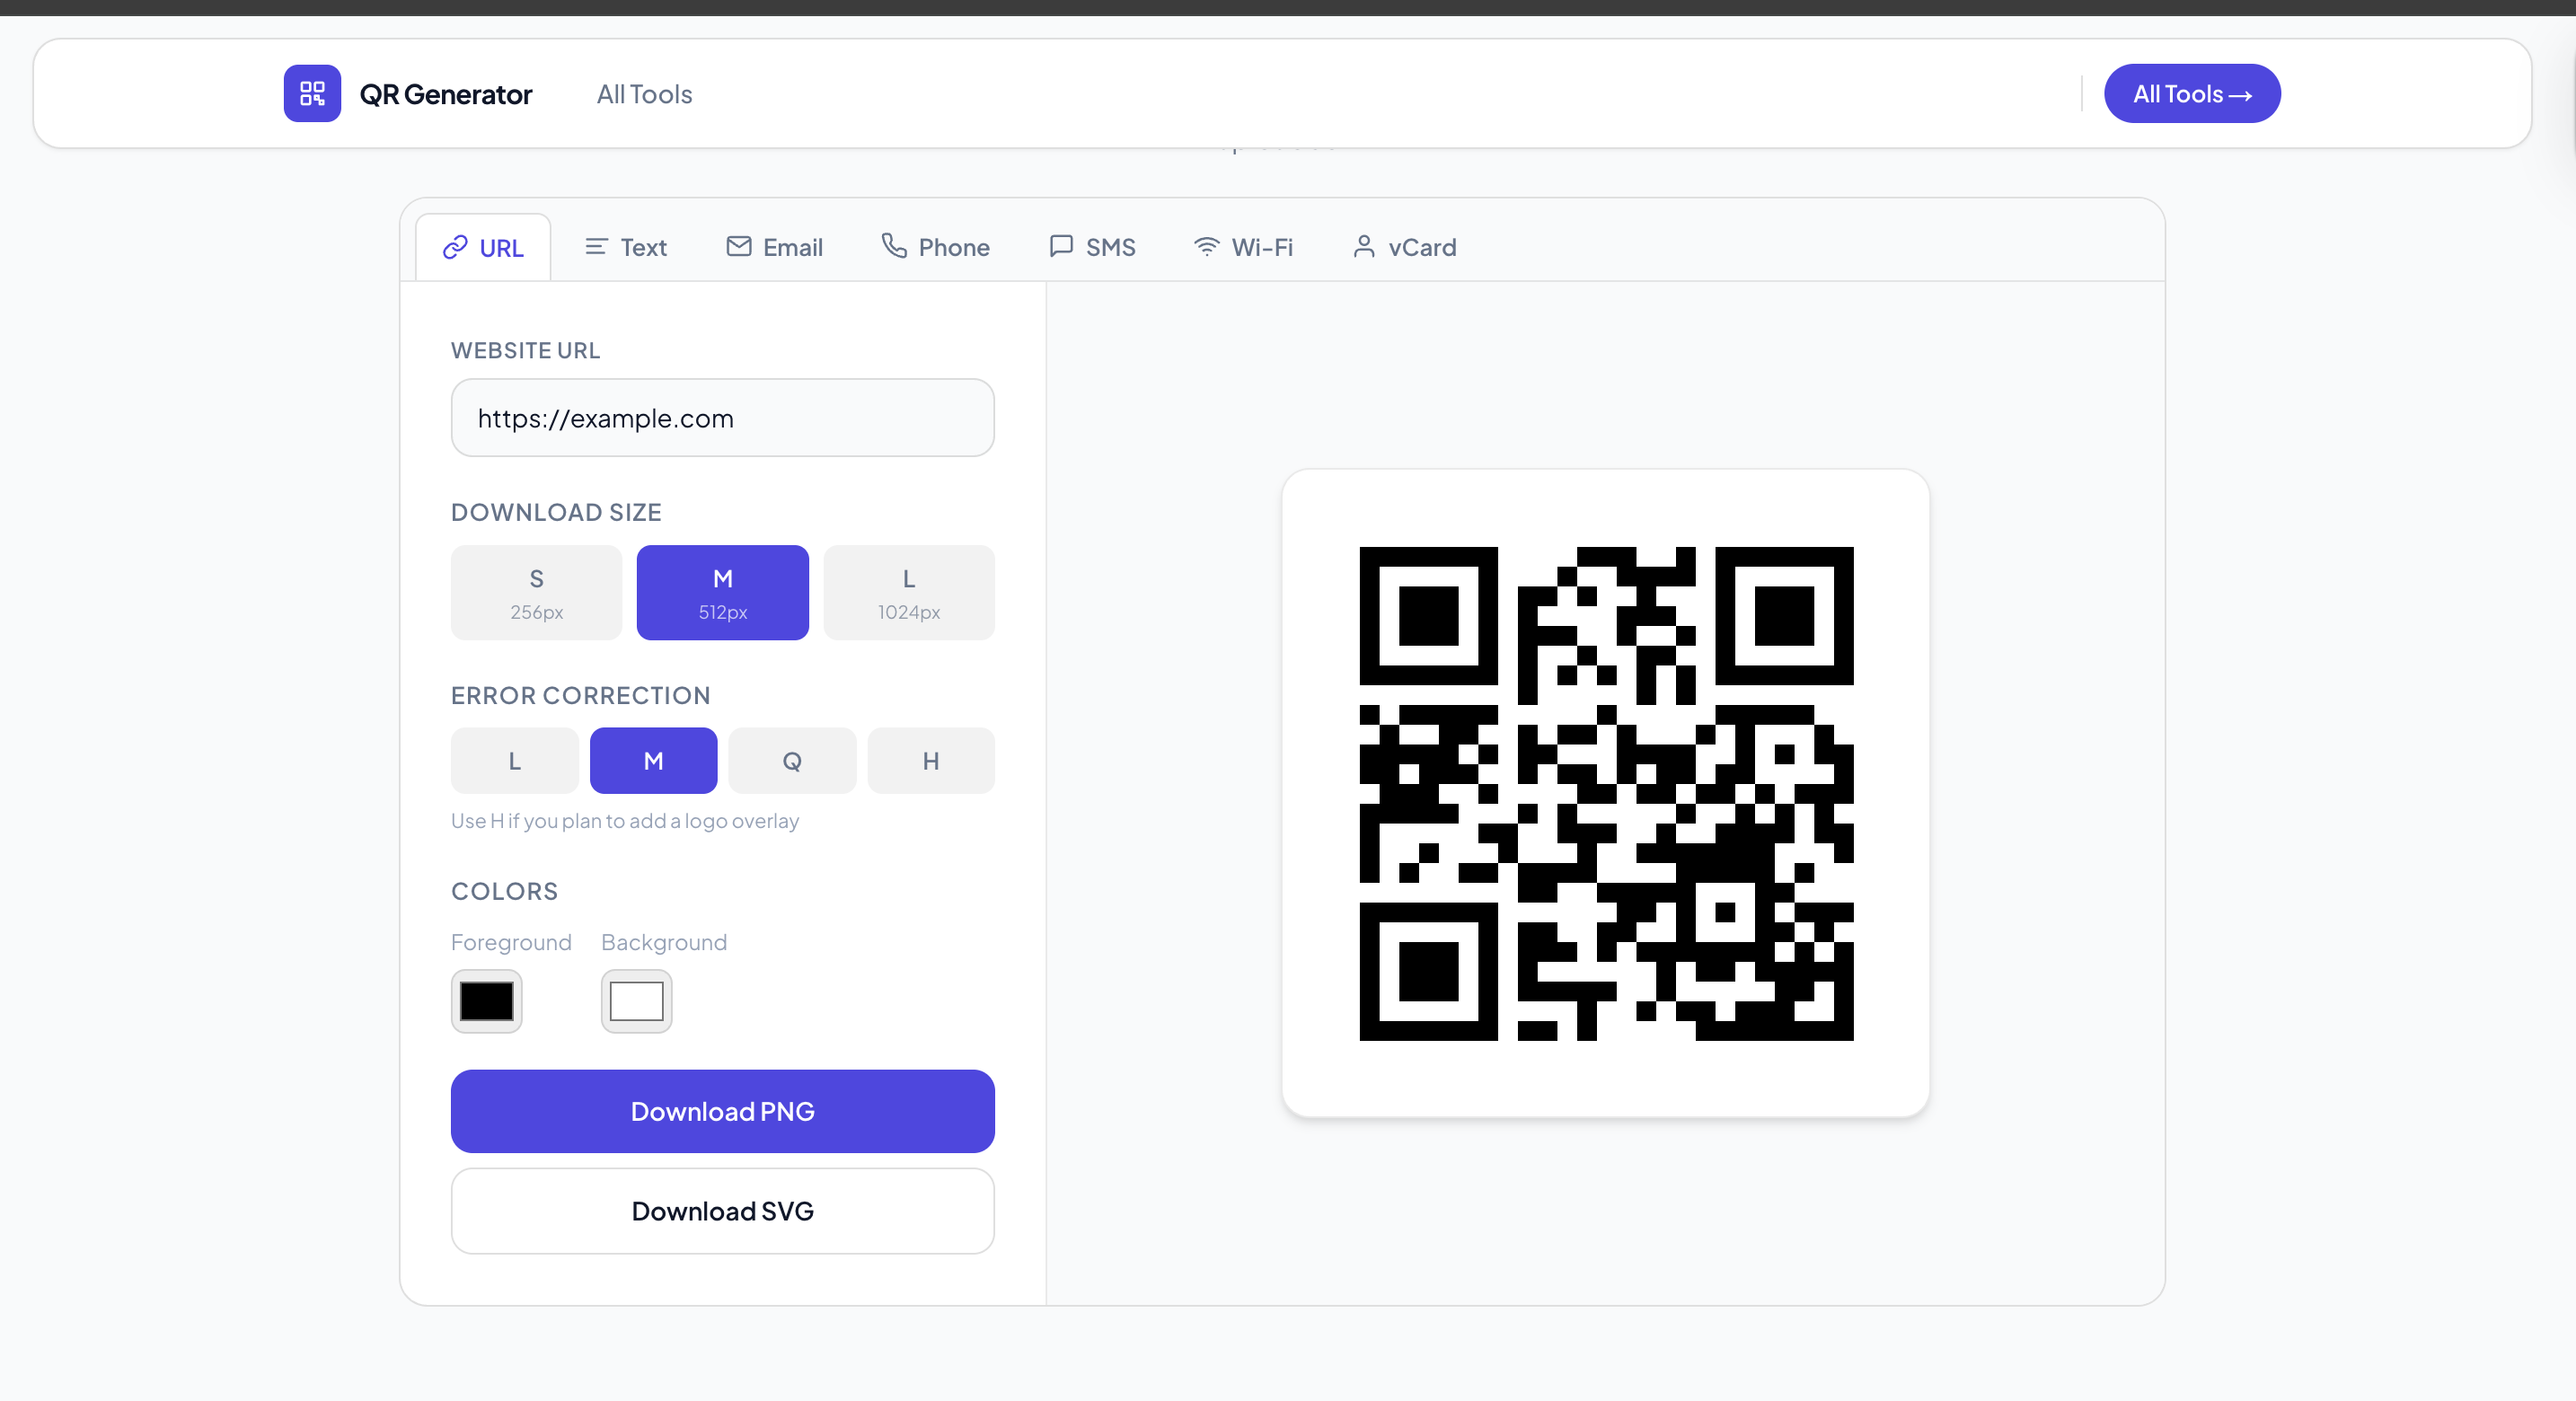Image resolution: width=2576 pixels, height=1401 pixels.
Task: Click the QR Generator logo icon
Action: click(311, 93)
